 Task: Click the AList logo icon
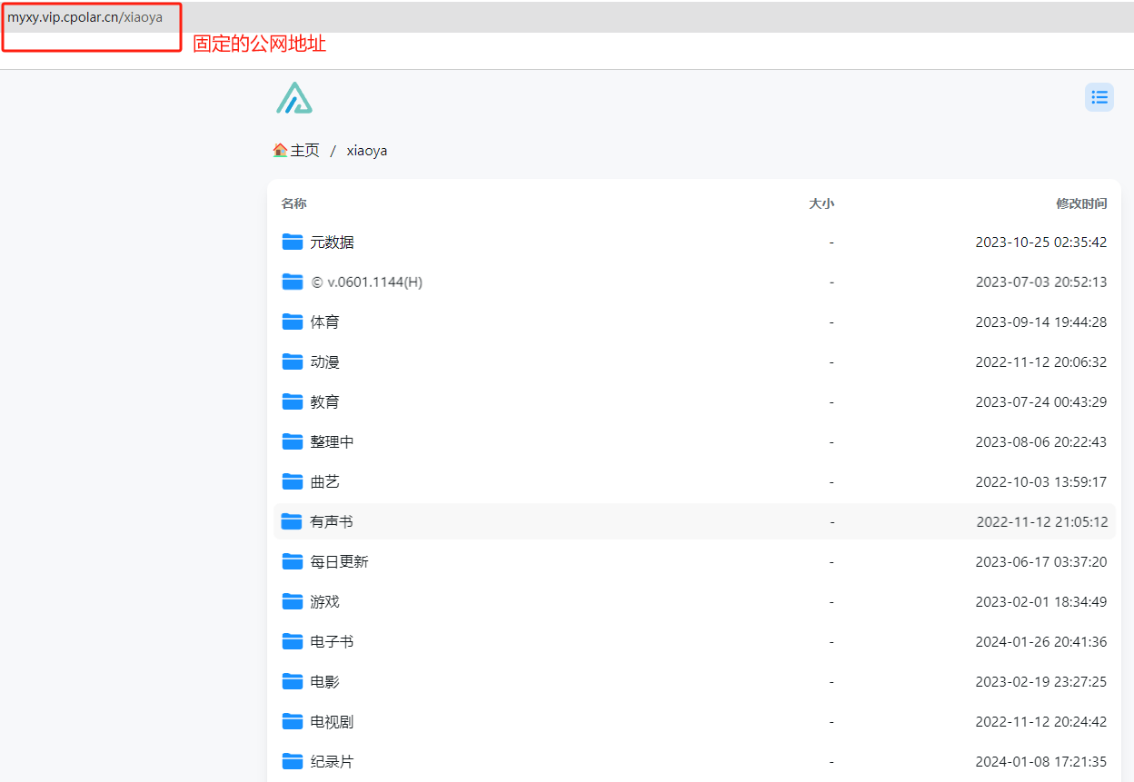pyautogui.click(x=294, y=98)
